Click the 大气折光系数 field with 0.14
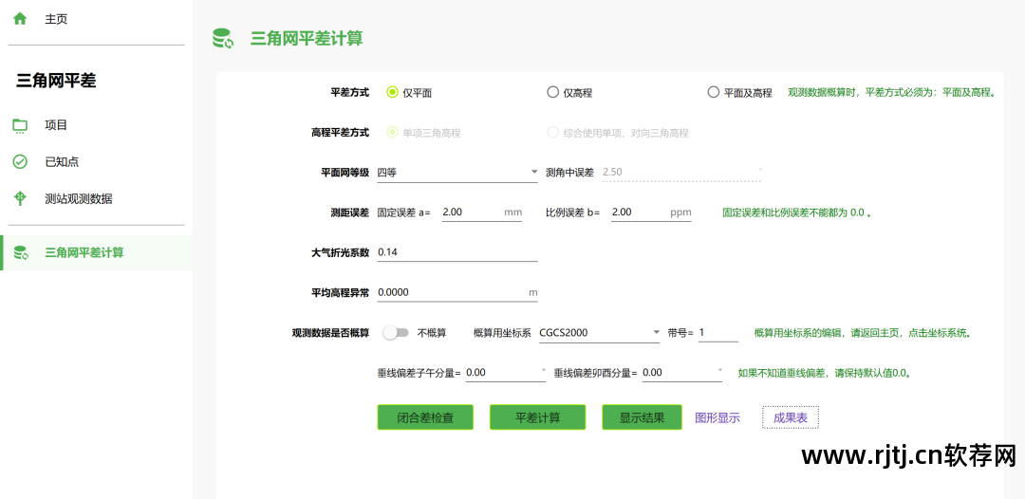This screenshot has height=499, width=1025. pos(457,252)
